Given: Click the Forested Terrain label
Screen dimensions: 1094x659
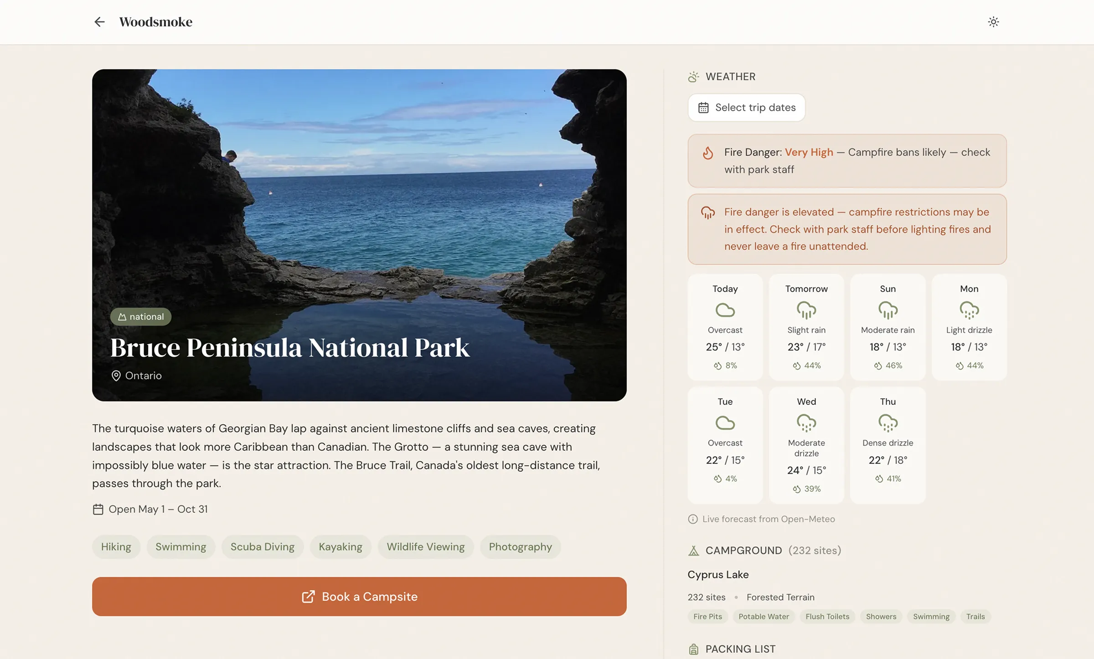Looking at the screenshot, I should click(780, 597).
